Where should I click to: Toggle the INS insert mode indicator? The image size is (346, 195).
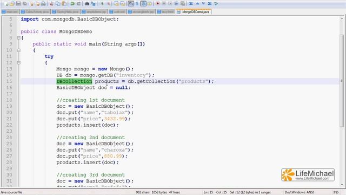click(x=336, y=192)
